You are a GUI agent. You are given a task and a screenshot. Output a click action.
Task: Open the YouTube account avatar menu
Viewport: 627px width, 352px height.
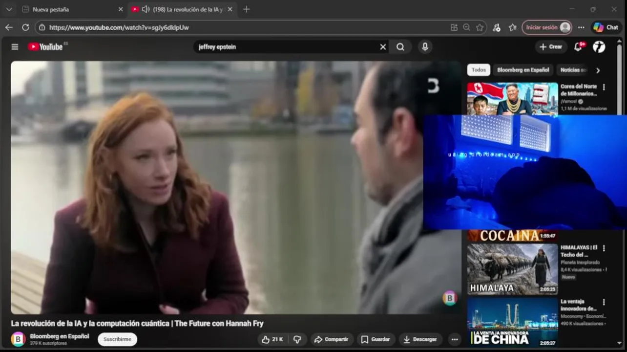pyautogui.click(x=599, y=47)
